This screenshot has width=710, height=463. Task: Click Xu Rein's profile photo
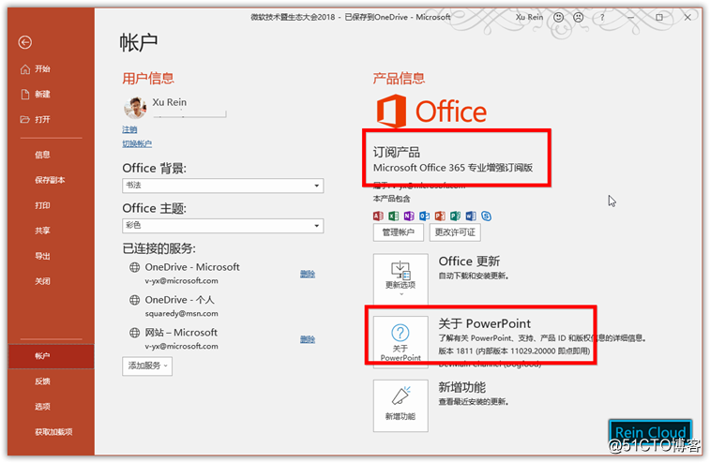tap(135, 107)
